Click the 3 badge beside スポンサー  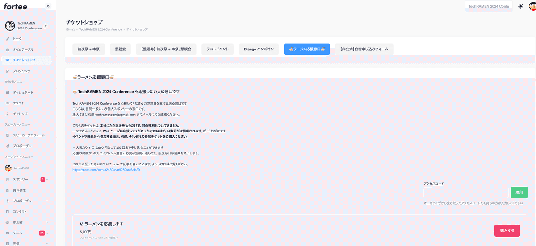(x=43, y=179)
